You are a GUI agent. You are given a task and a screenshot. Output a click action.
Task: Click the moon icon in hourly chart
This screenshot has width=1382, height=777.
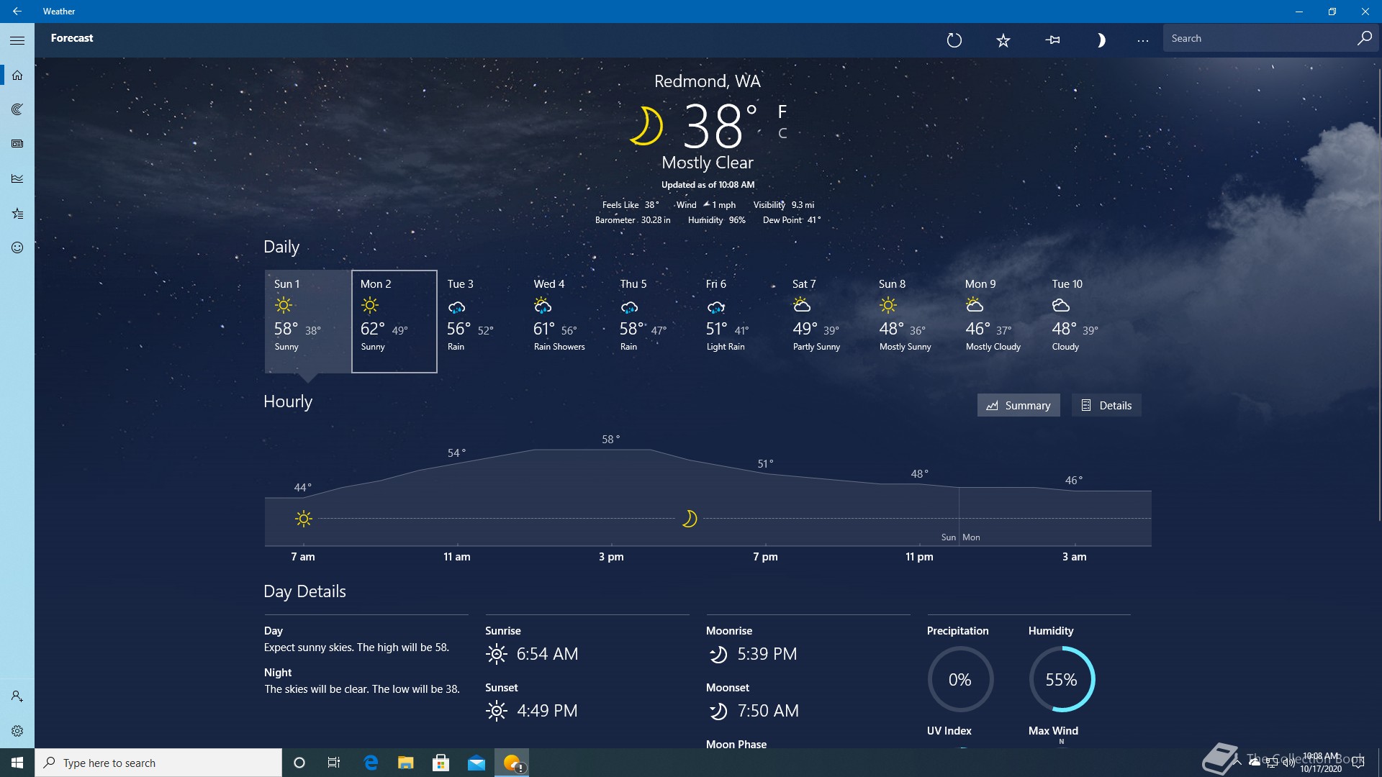[x=689, y=519]
